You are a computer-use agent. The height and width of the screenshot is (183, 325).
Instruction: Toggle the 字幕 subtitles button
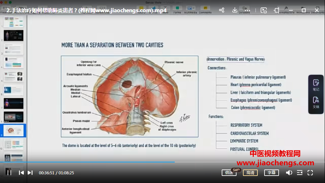pos(272,173)
